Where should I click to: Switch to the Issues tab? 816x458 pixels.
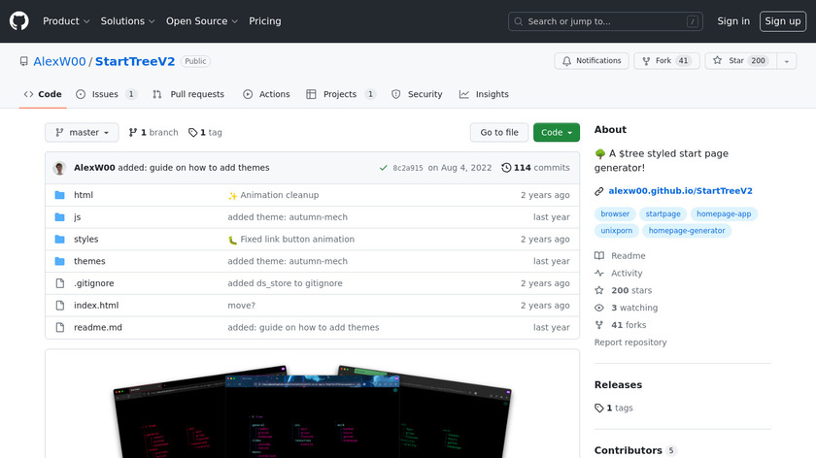[x=106, y=94]
